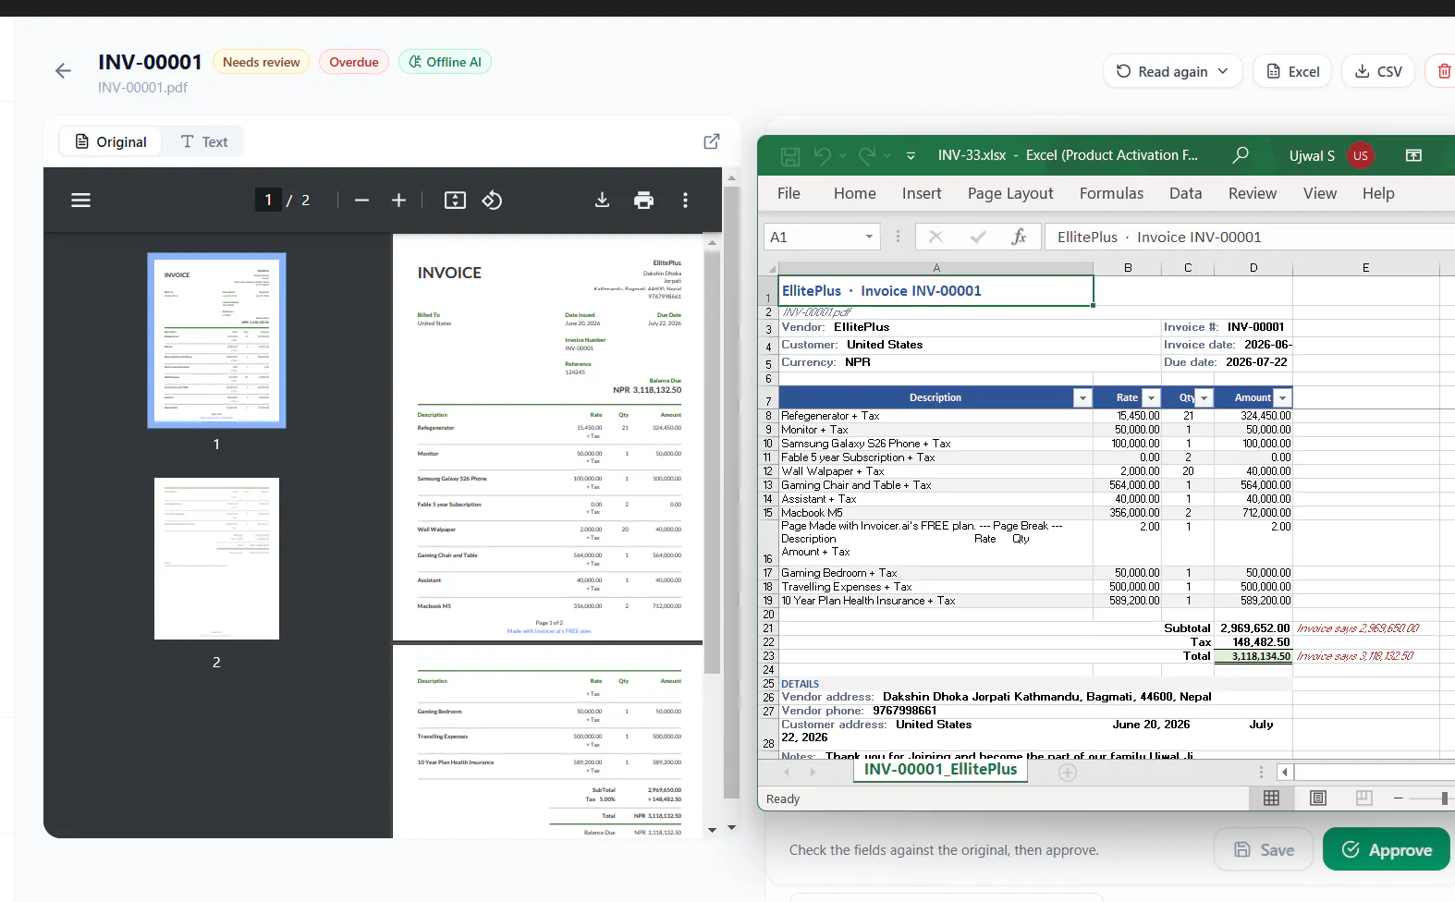This screenshot has width=1455, height=902.
Task: Open document in new window icon
Action: pyautogui.click(x=711, y=141)
